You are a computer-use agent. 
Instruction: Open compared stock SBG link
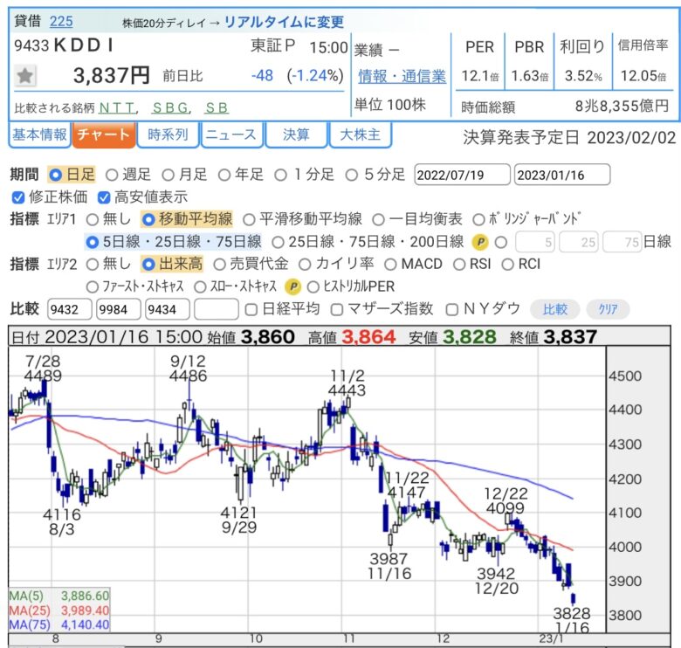point(170,107)
